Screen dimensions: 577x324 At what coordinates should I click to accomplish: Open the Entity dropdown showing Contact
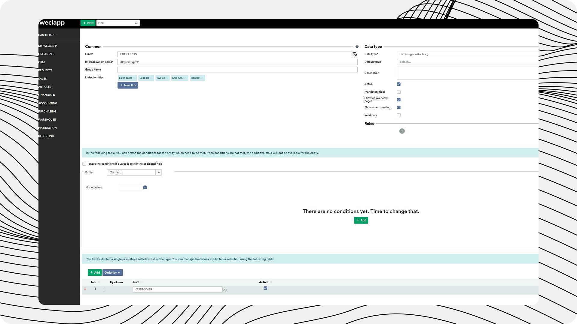(x=159, y=172)
